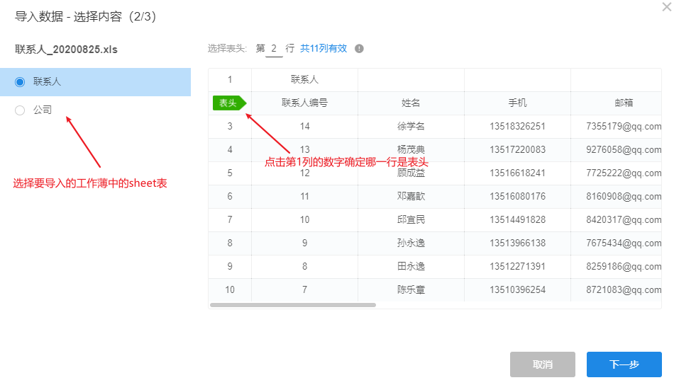This screenshot has height=385, width=674.
Task: Set row 5 as header row
Action: click(230, 173)
